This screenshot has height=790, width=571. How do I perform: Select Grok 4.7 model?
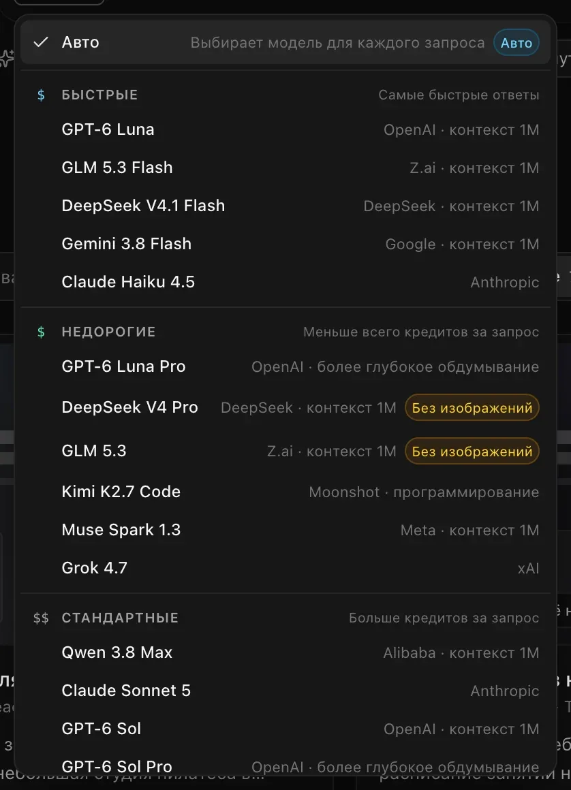[285, 568]
